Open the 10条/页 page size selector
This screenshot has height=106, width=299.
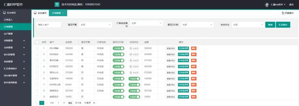(89, 103)
